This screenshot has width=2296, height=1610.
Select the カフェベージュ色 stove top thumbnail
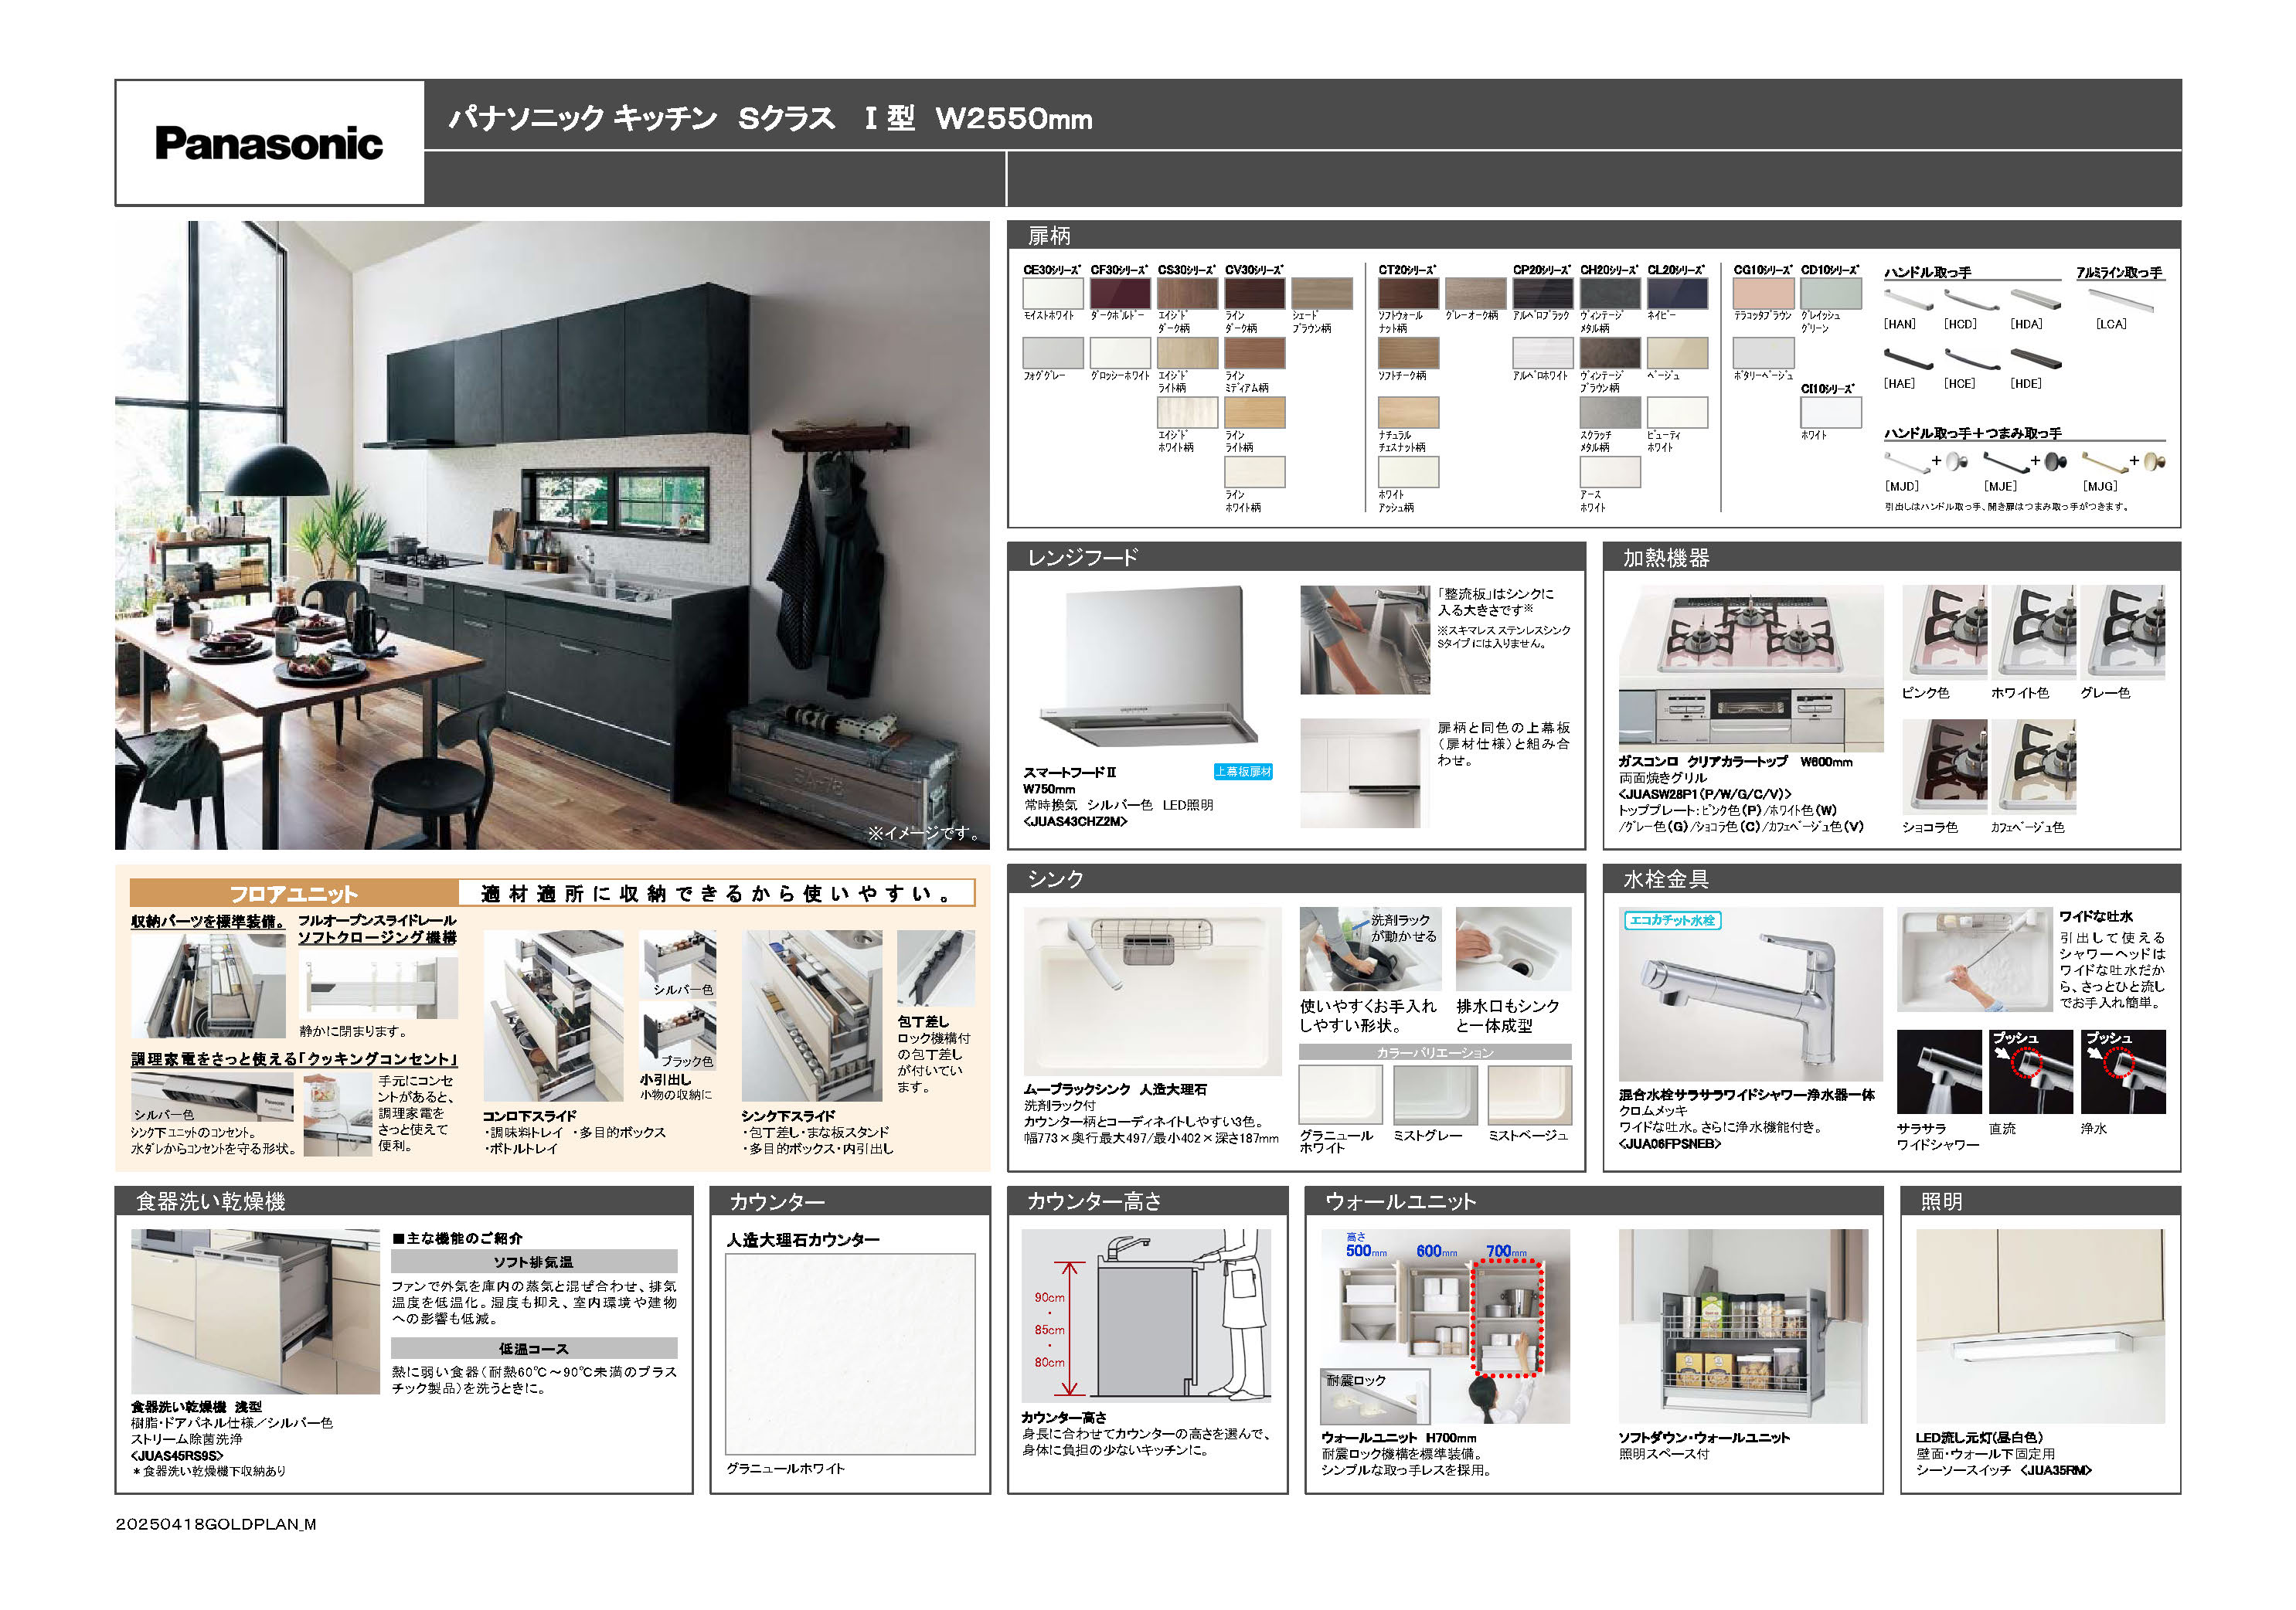[2033, 766]
